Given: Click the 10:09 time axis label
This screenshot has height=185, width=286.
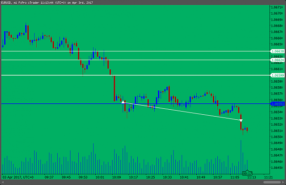Looking at the screenshot, I should pyautogui.click(x=117, y=177).
